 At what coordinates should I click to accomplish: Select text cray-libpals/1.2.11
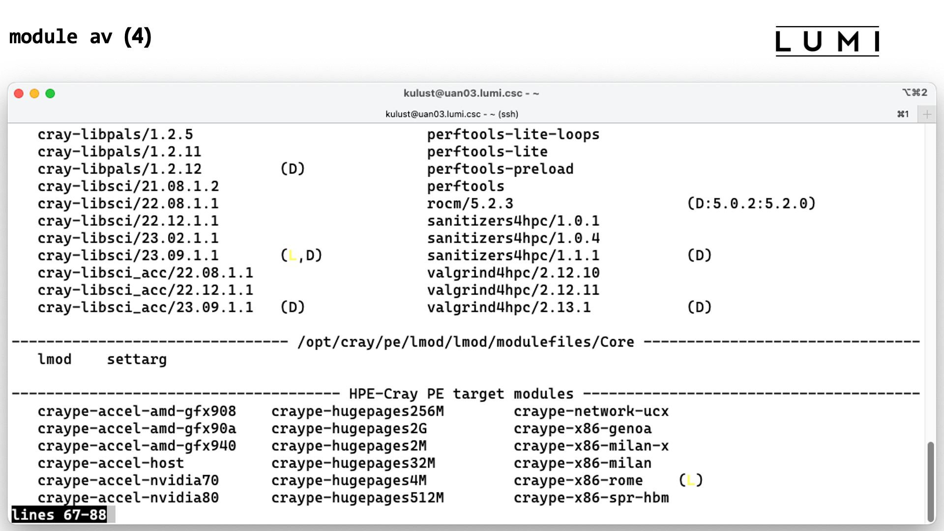coord(119,152)
